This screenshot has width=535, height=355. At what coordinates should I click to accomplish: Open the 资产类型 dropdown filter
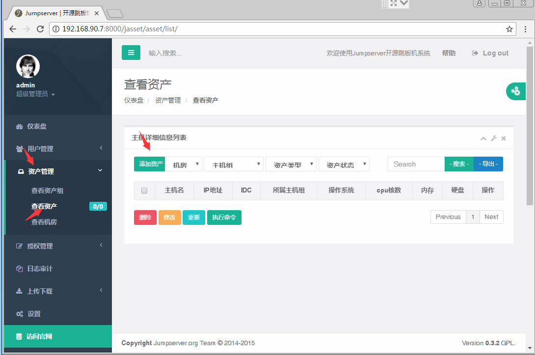click(291, 164)
